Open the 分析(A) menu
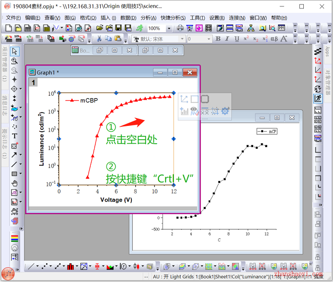The height and width of the screenshot is (282, 333). [149, 18]
